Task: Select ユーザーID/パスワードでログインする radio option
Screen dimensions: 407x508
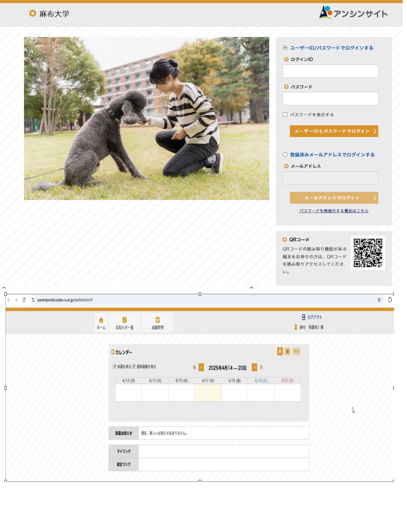Action: [x=285, y=48]
